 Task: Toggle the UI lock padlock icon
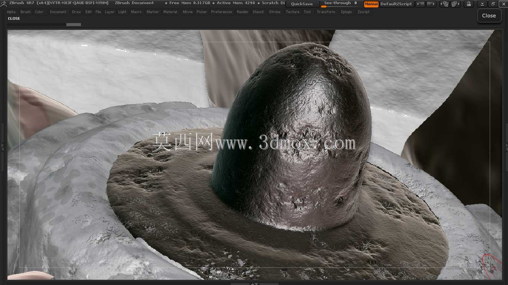pyautogui.click(x=468, y=4)
